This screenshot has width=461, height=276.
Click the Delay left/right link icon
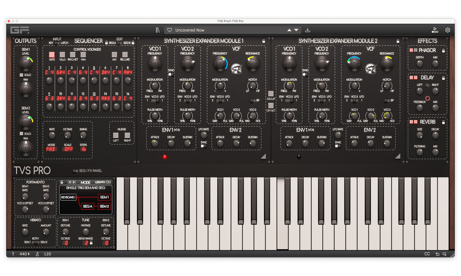point(428,85)
